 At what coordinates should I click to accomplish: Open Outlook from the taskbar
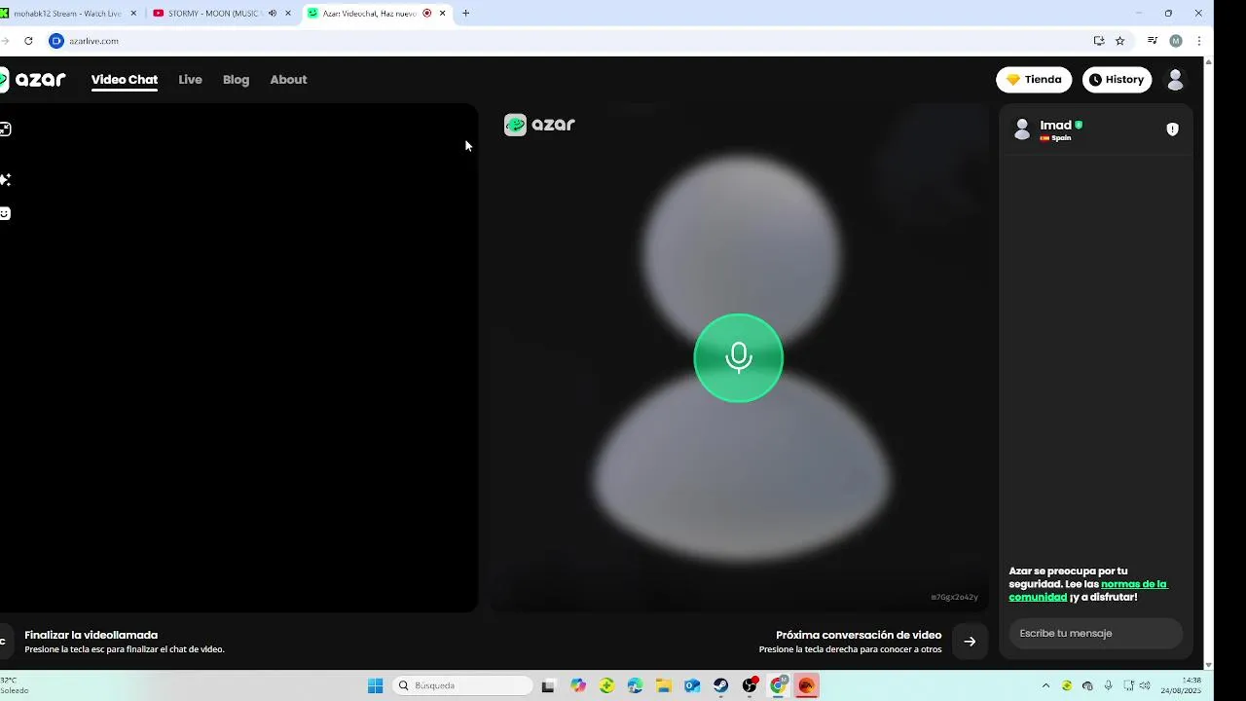pos(692,685)
